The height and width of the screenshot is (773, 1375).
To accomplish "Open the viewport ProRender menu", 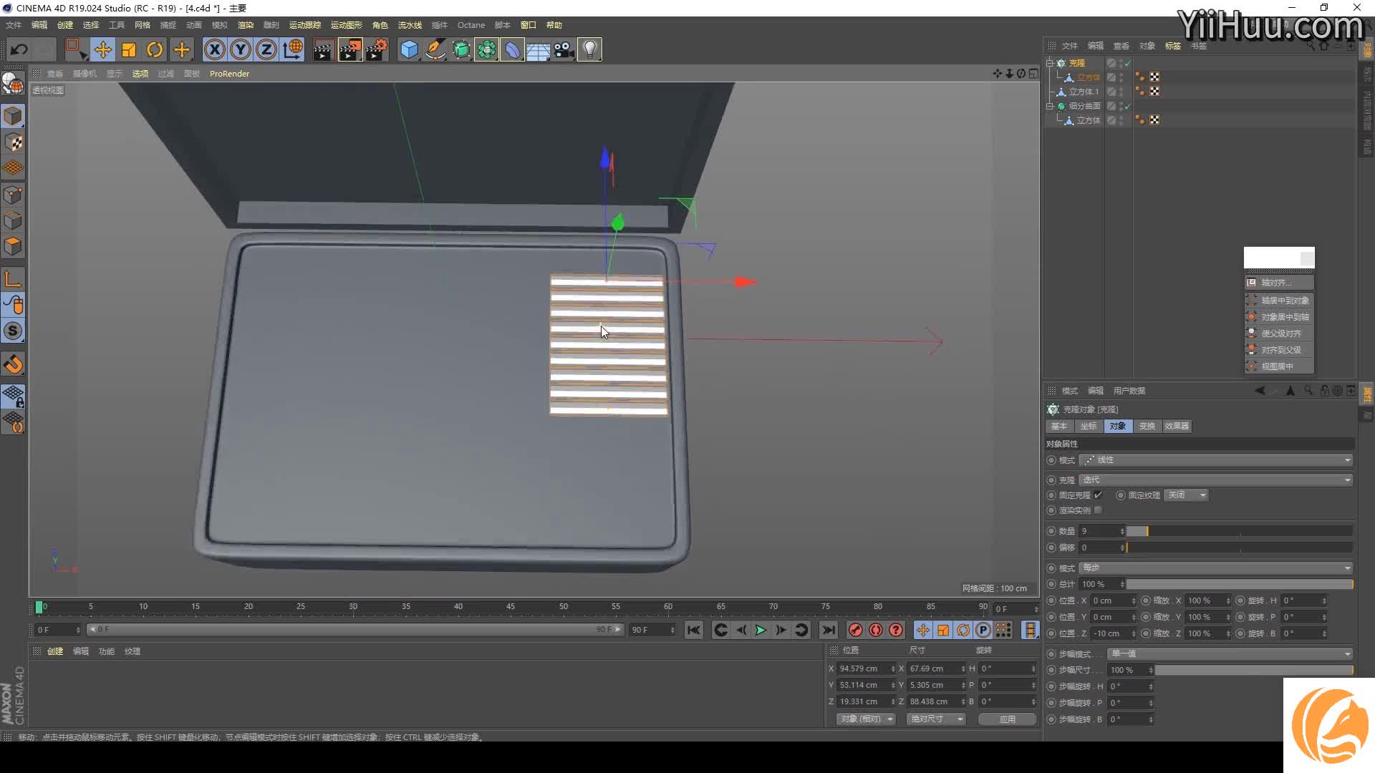I will (x=229, y=74).
